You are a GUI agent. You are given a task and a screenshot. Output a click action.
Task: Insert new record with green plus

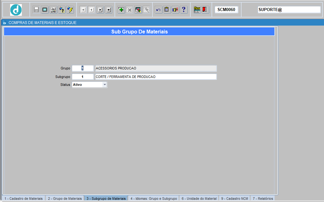[121, 10]
